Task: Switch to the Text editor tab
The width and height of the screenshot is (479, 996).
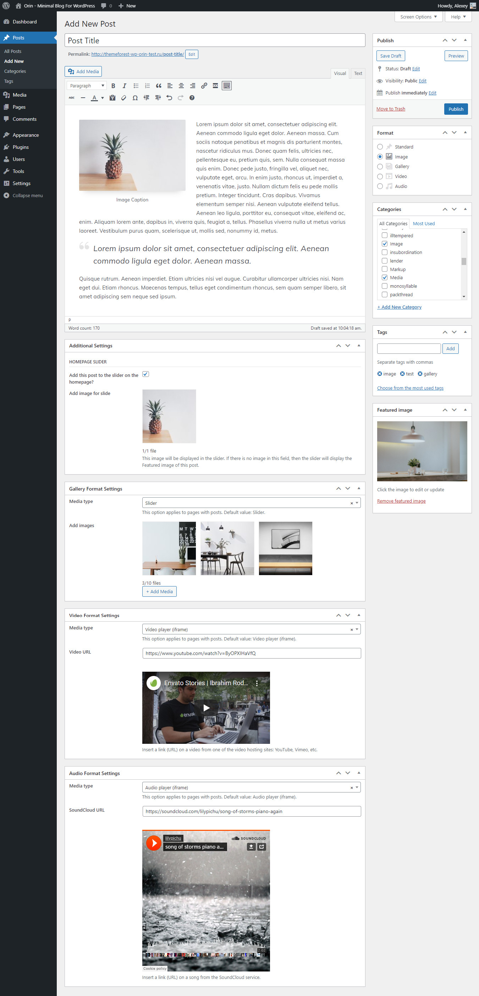Action: tap(358, 74)
